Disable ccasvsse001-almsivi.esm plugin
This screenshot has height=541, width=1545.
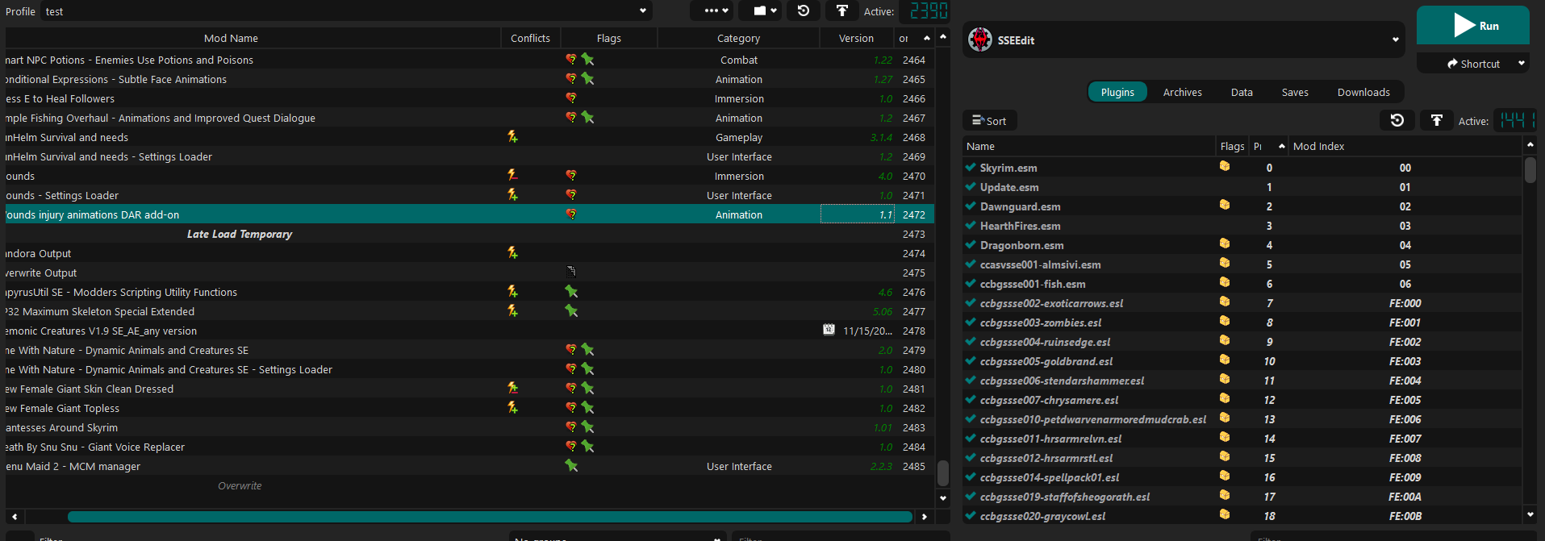[x=971, y=264]
